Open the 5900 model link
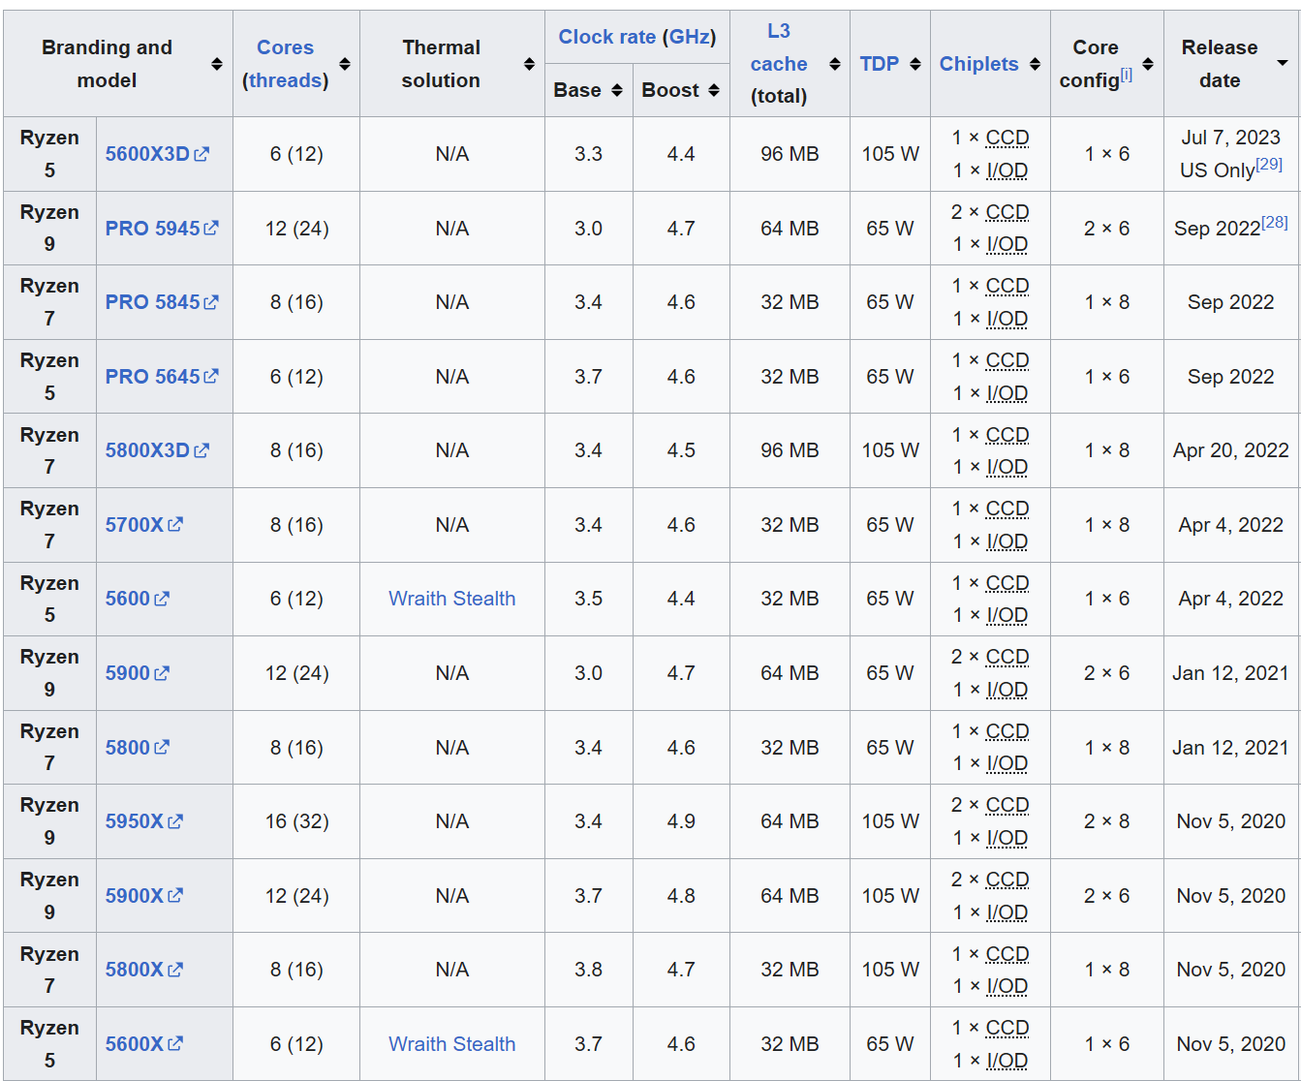The width and height of the screenshot is (1301, 1081). [x=138, y=673]
